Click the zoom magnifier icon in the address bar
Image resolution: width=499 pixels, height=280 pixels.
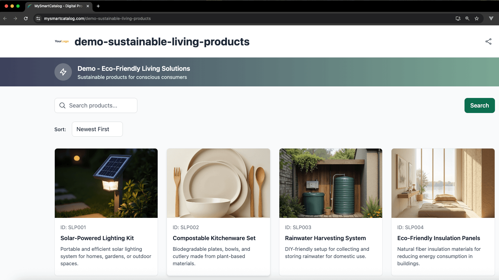coord(467,18)
